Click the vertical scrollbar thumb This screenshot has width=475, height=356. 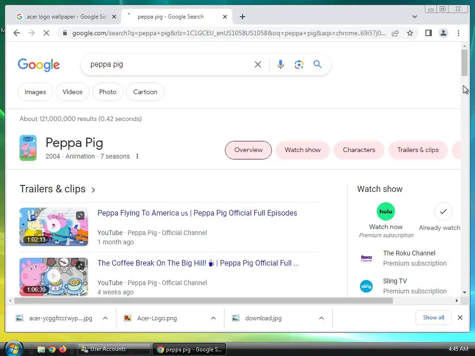point(464,63)
